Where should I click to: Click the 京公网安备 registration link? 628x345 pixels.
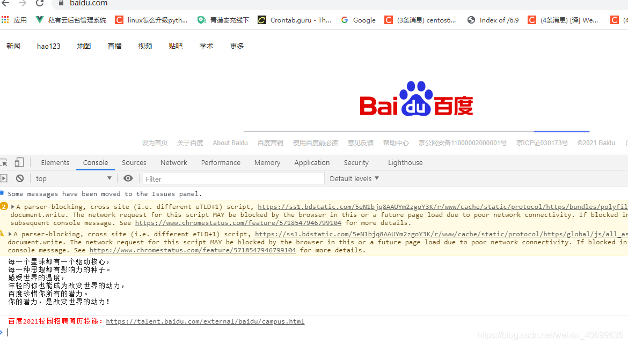pos(463,143)
